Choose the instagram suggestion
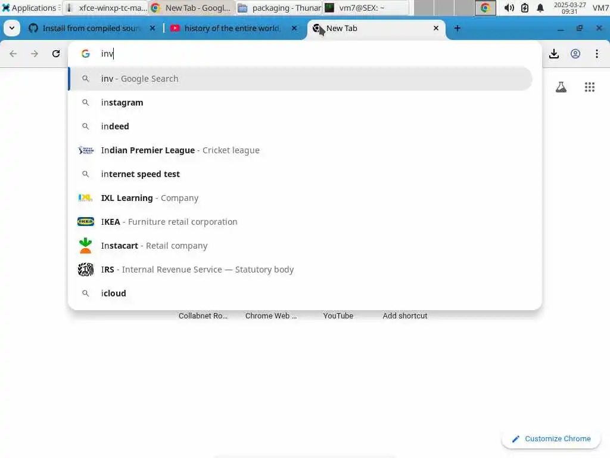Image resolution: width=610 pixels, height=458 pixels. click(x=300, y=103)
